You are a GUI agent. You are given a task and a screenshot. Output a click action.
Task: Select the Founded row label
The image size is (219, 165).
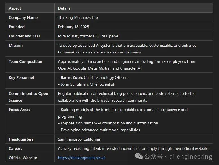point(17,27)
